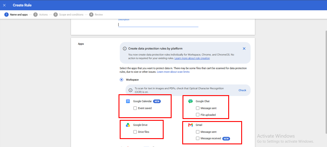
Task: Go to step 1 Name and apps
Action: tap(16, 14)
